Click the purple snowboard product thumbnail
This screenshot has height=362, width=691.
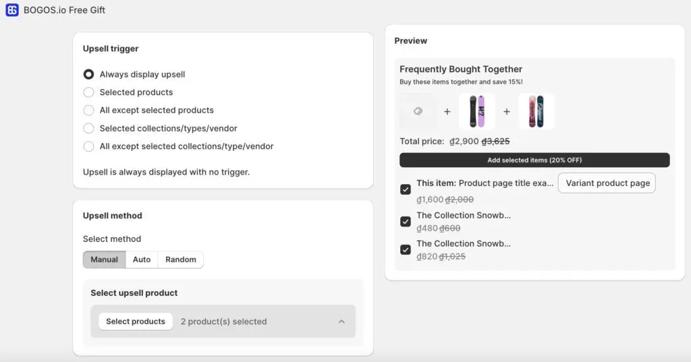(477, 111)
